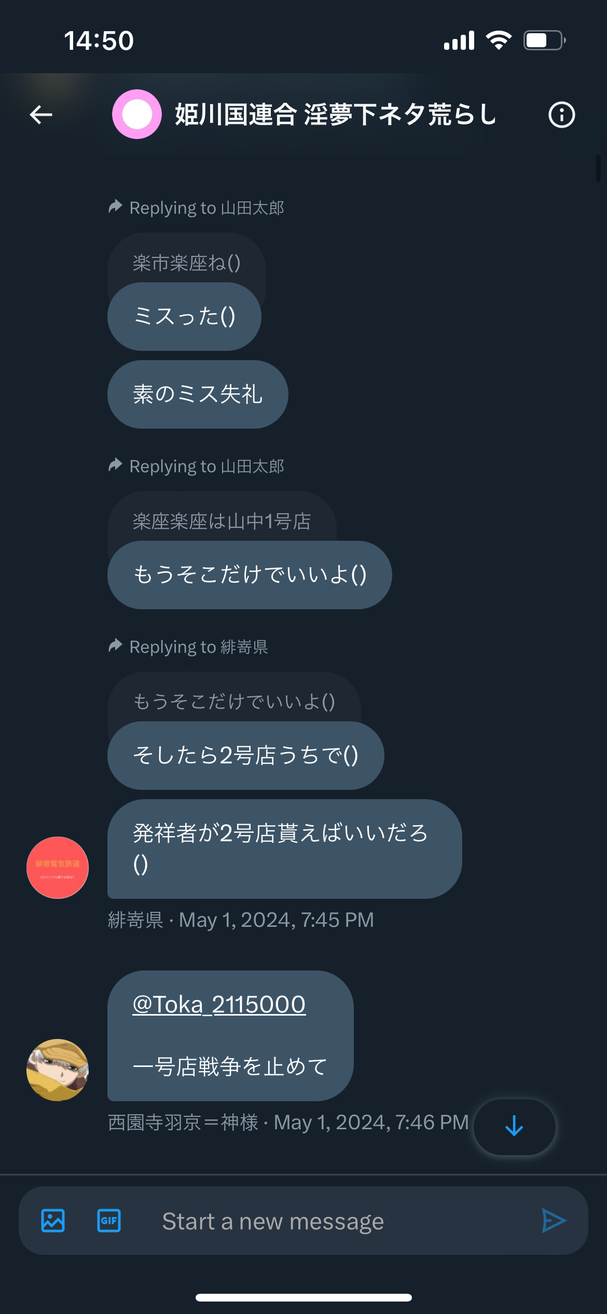Screen dimensions: 607x1314
Task: Select the message bubble 素のミス失礼
Action: point(198,394)
